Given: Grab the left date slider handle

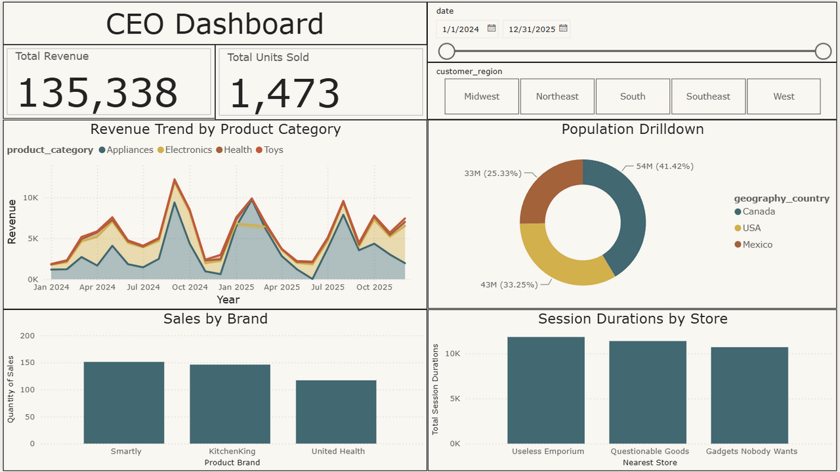Looking at the screenshot, I should (x=446, y=51).
